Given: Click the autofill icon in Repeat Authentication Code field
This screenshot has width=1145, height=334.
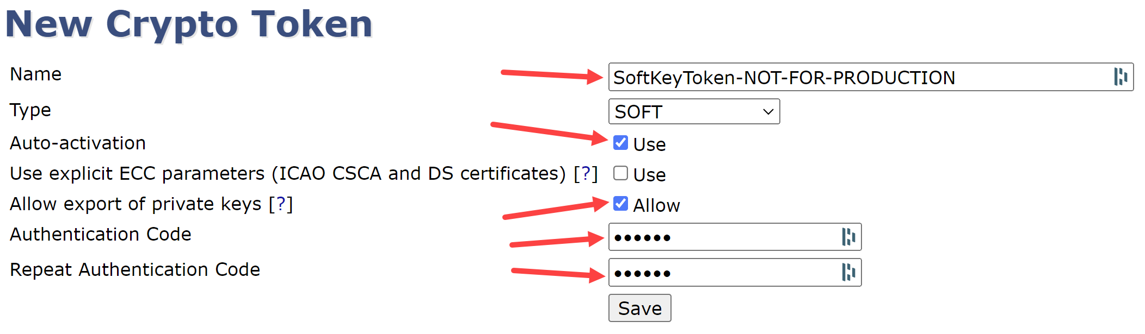Looking at the screenshot, I should tap(848, 272).
